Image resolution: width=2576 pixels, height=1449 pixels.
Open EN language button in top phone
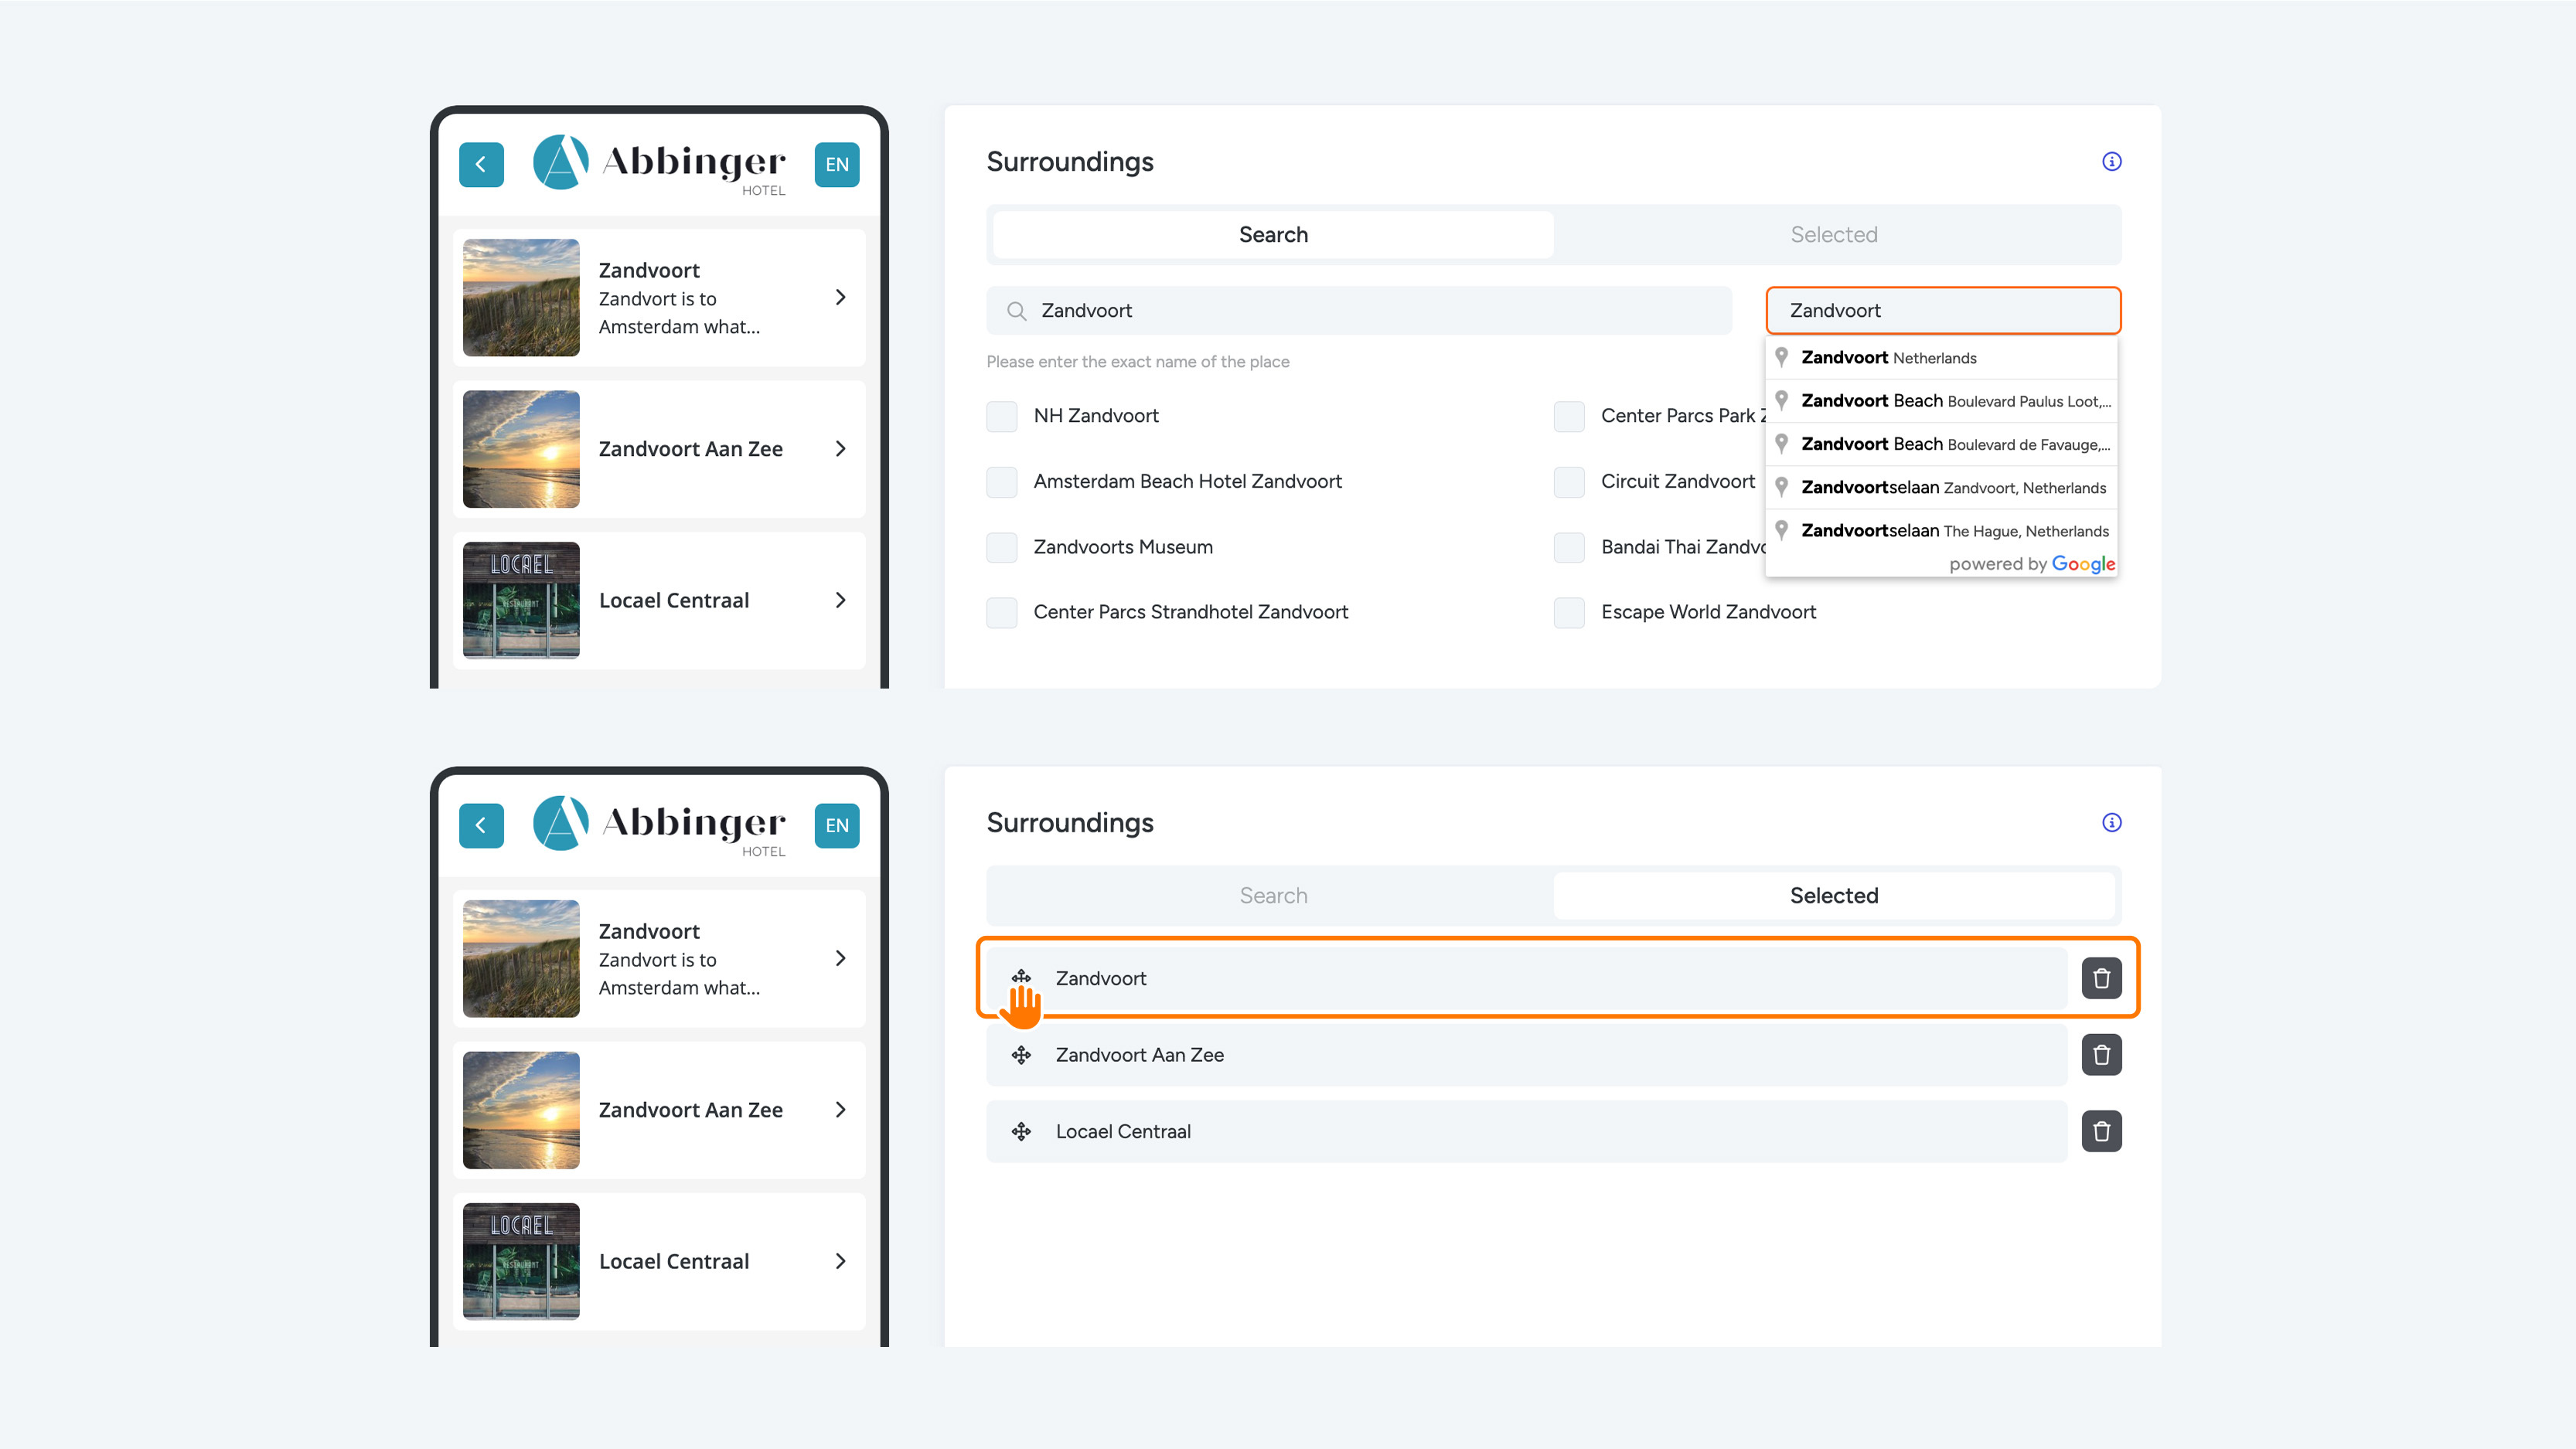[837, 164]
